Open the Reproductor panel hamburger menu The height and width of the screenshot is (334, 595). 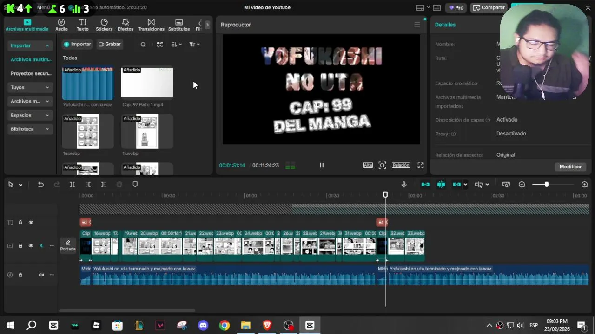(x=417, y=25)
